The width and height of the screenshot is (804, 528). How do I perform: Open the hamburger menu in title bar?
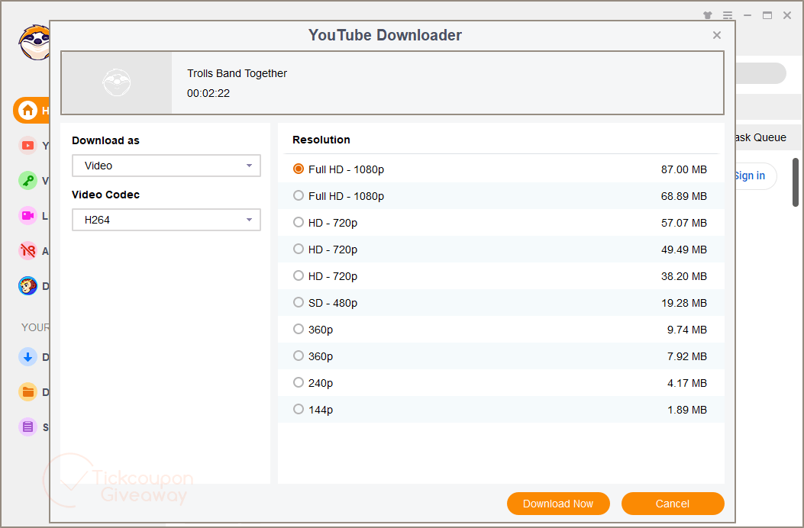(x=728, y=15)
